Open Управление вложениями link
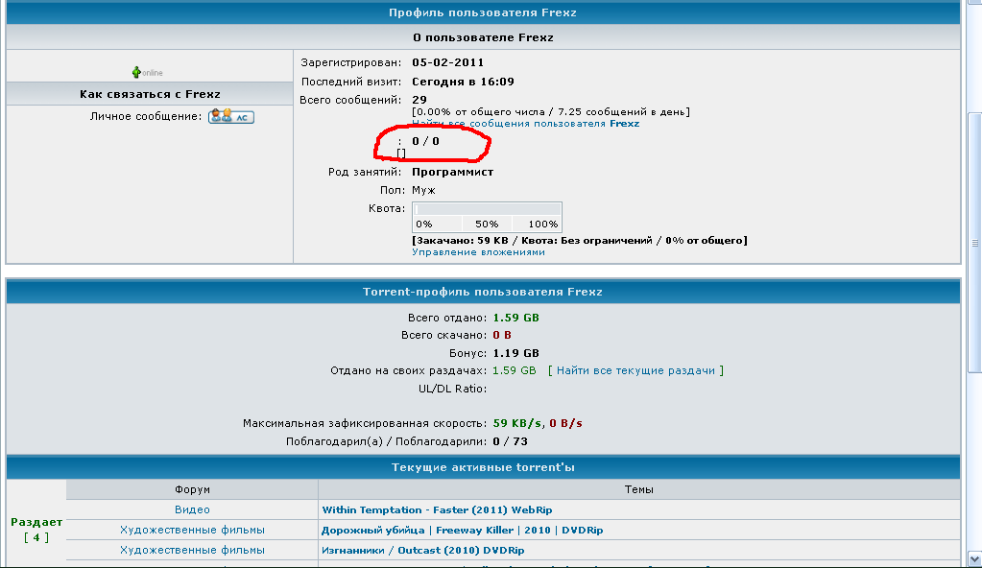This screenshot has width=982, height=568. (478, 251)
